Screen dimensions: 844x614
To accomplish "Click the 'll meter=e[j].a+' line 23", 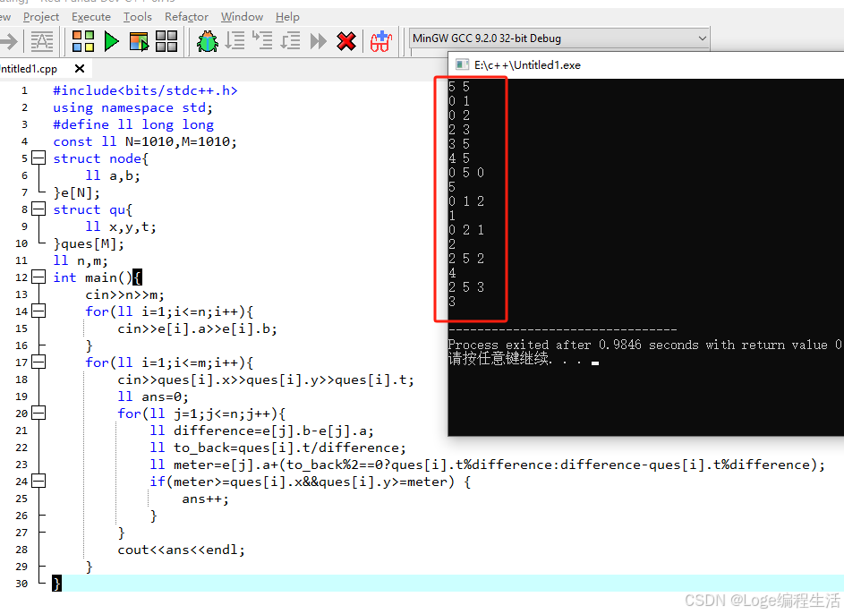I will pos(487,465).
